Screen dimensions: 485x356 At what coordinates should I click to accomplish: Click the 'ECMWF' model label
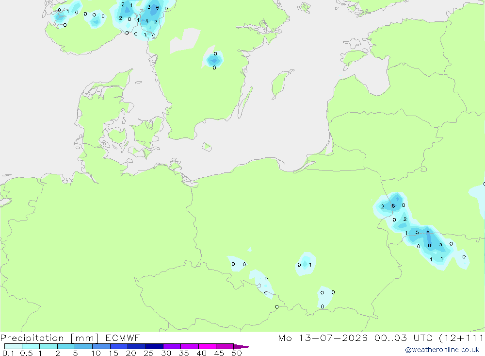[123, 338]
